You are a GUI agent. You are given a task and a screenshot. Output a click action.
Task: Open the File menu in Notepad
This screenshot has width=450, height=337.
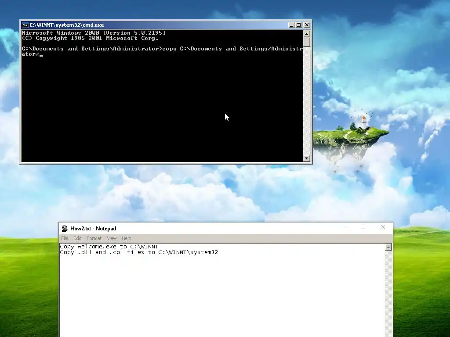[x=65, y=238]
